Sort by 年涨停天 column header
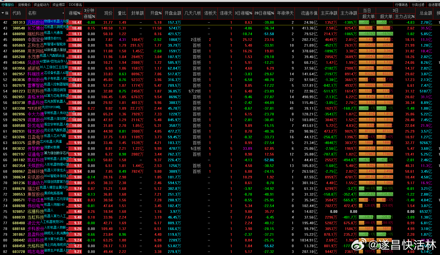The height and width of the screenshot is (255, 440). (x=285, y=13)
